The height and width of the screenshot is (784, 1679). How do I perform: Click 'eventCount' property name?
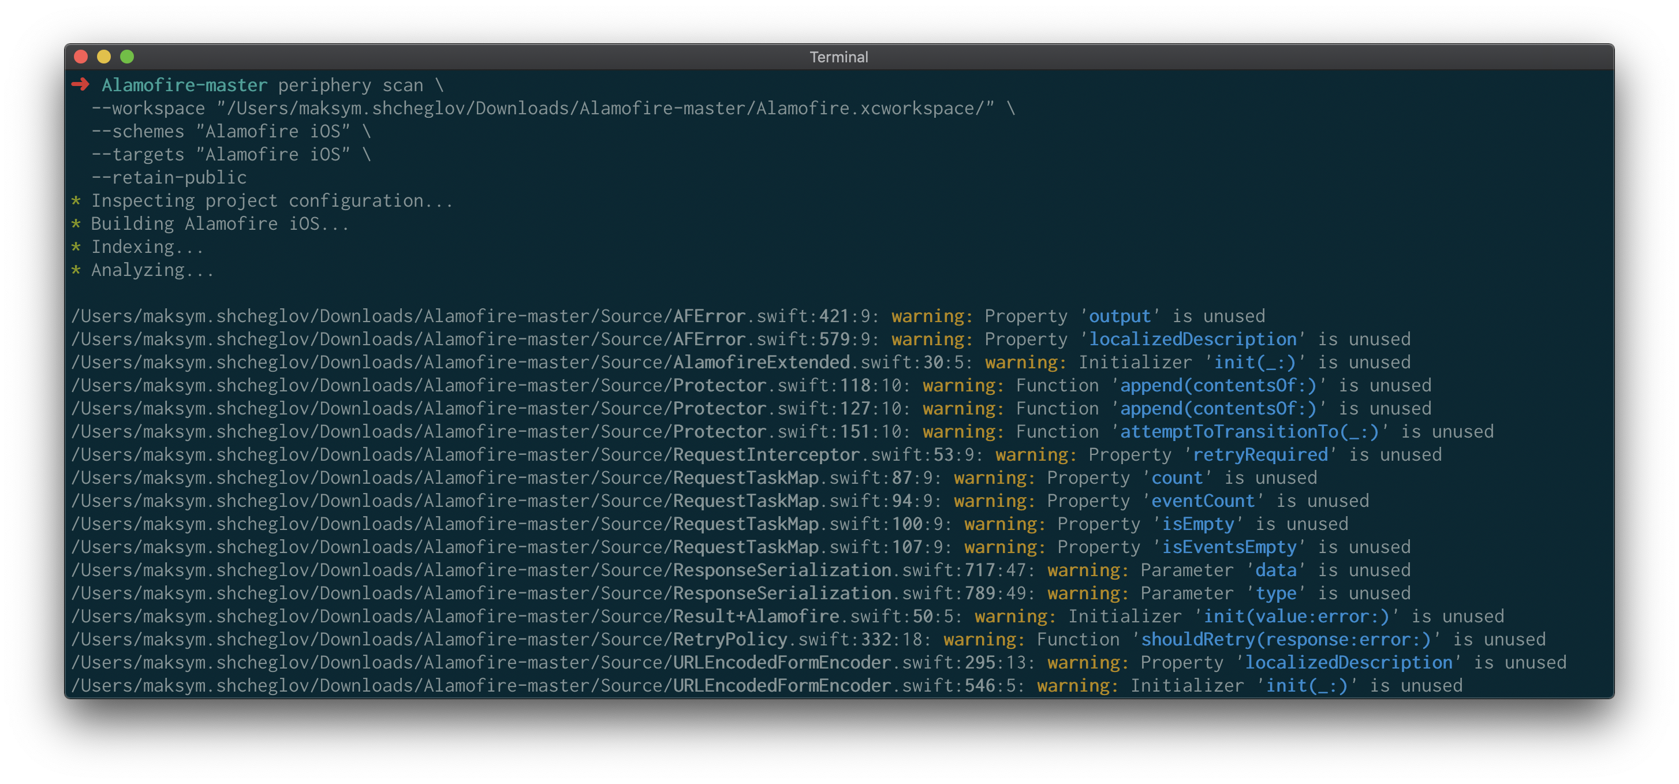[1203, 501]
